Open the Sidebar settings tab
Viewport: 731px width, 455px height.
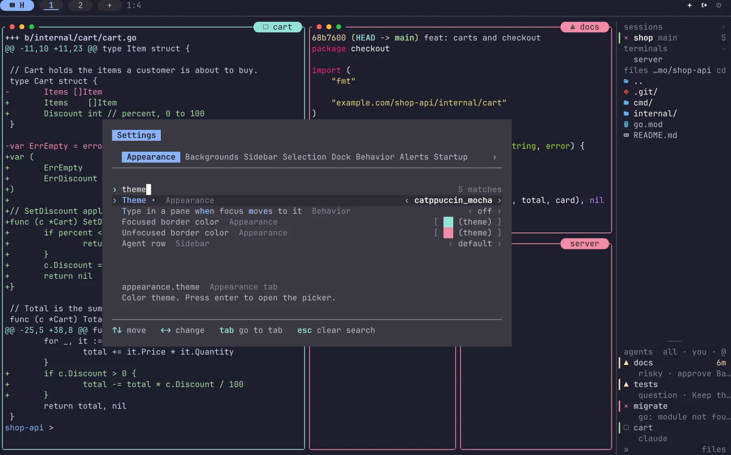pos(260,157)
